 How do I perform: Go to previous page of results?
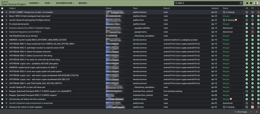pyautogui.click(x=251, y=112)
